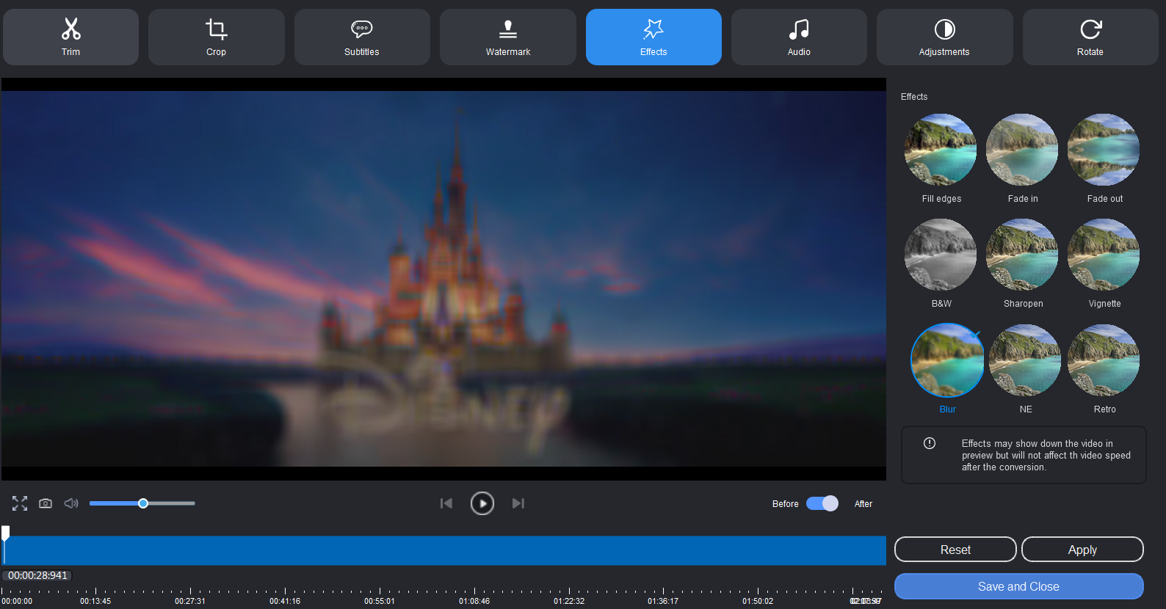The height and width of the screenshot is (609, 1166).
Task: Open the Crop tool tab
Action: pyautogui.click(x=216, y=37)
